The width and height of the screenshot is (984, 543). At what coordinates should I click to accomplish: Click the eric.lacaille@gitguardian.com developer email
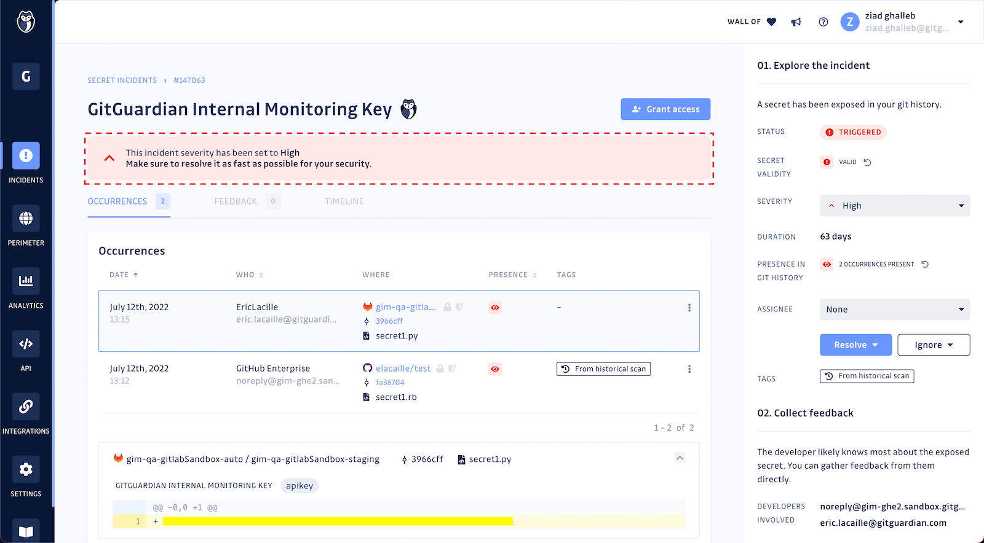pos(883,523)
